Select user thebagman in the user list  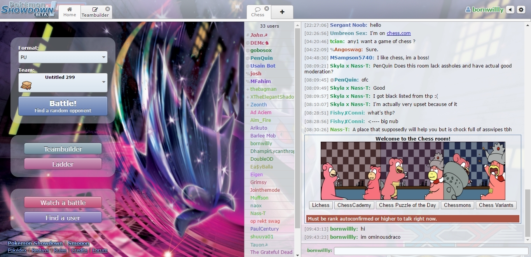pos(269,89)
